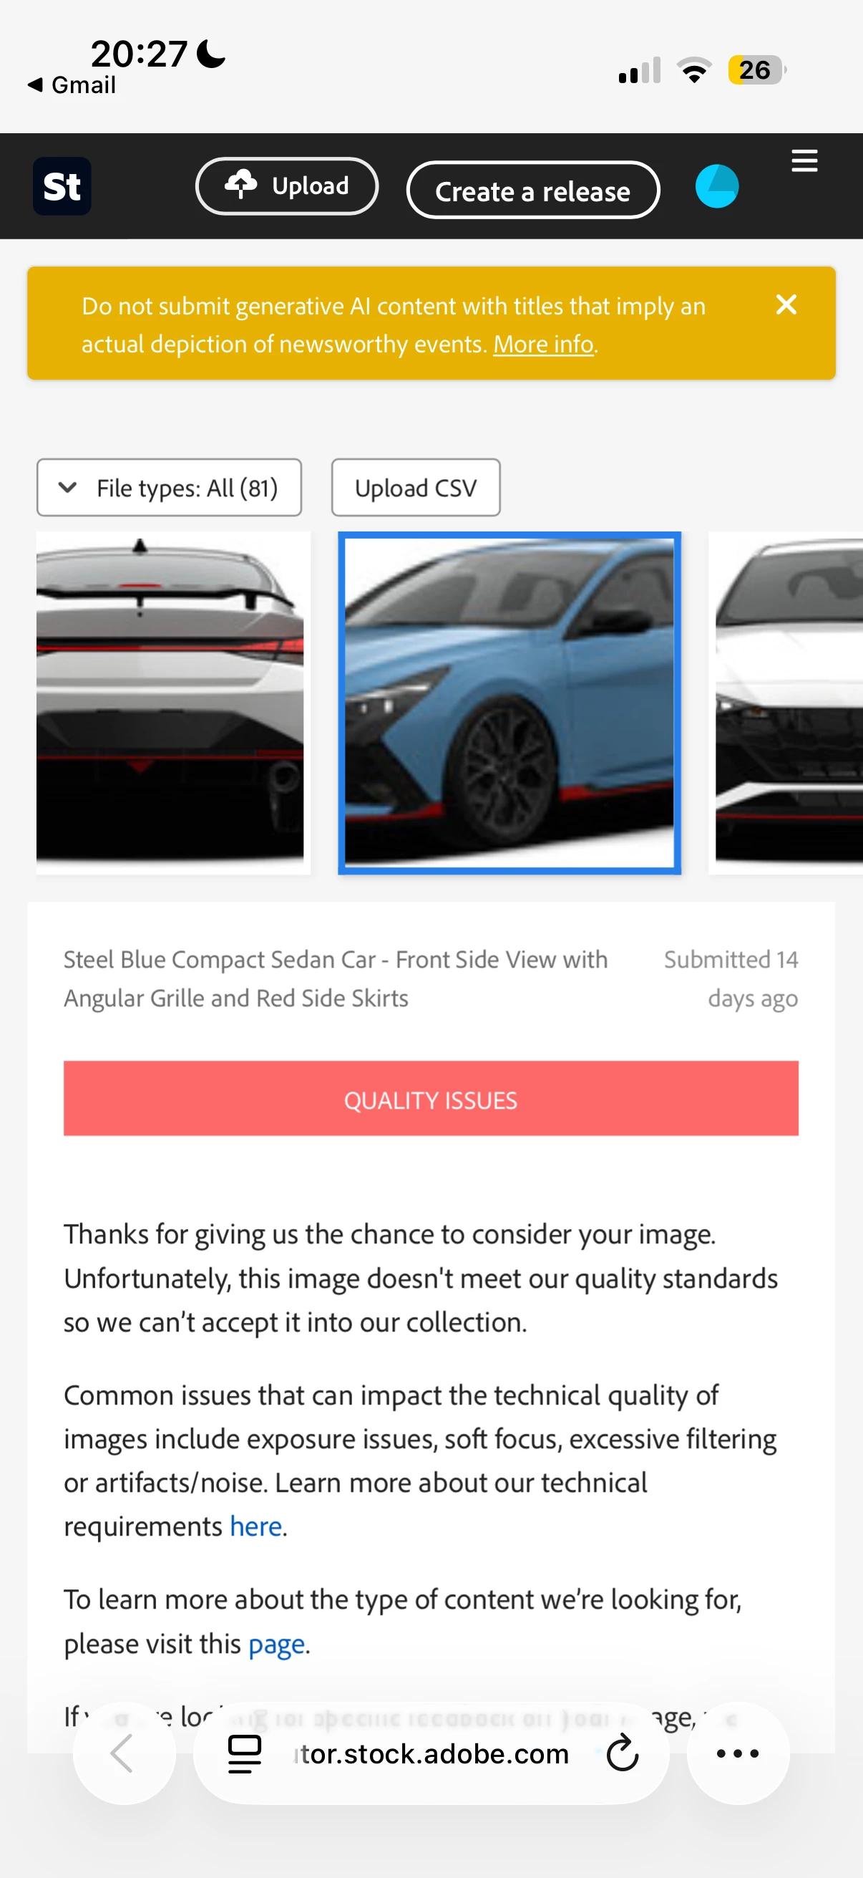863x1878 pixels.
Task: Click the Upload CSV button
Action: coord(416,488)
